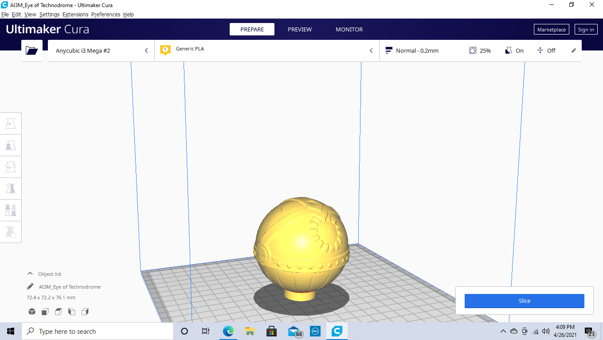Switch to the PREVIEW stage

click(300, 29)
